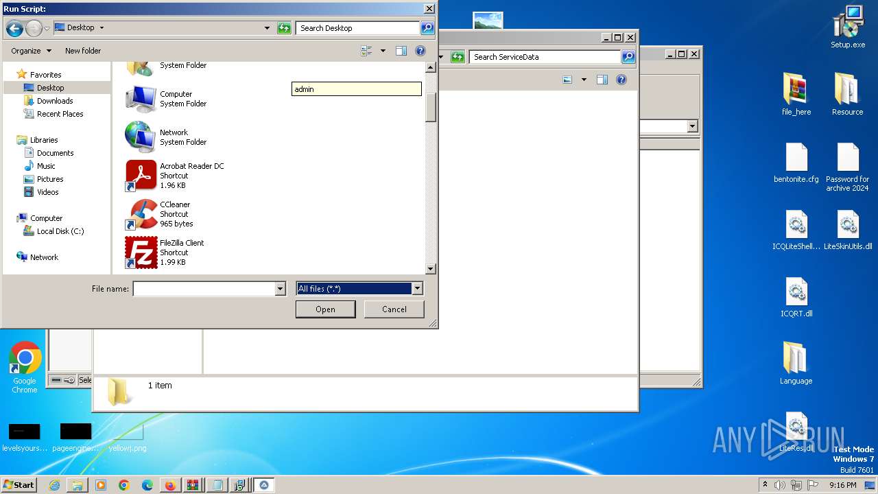
Task: Click the search magnifier in ServiceData window
Action: pos(628,57)
